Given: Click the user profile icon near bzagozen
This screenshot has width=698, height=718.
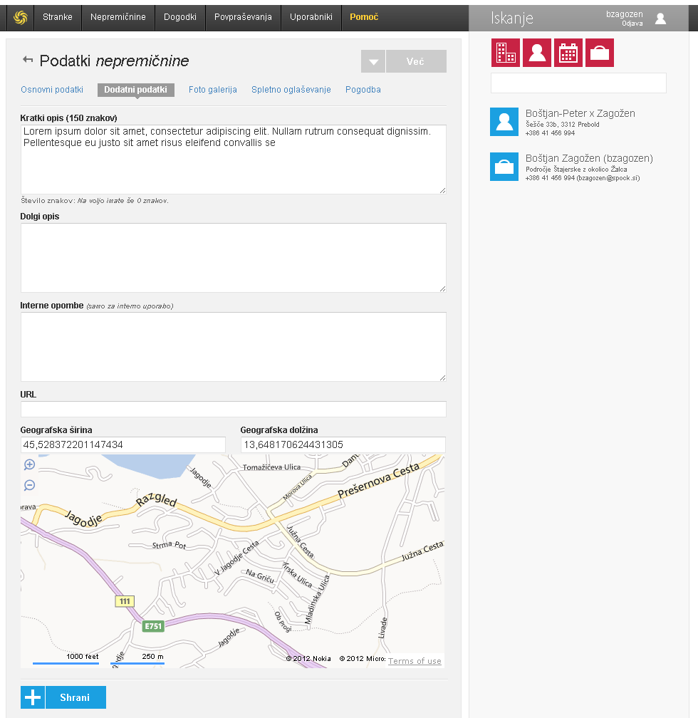Looking at the screenshot, I should click(x=660, y=19).
